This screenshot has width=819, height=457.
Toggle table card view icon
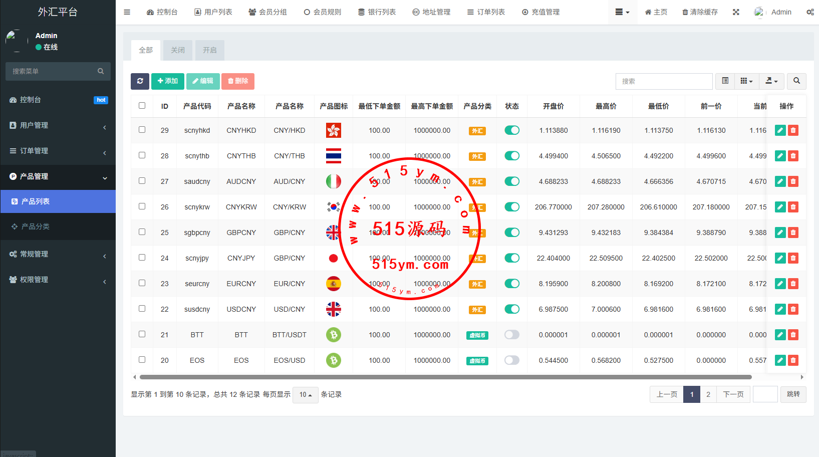point(725,81)
